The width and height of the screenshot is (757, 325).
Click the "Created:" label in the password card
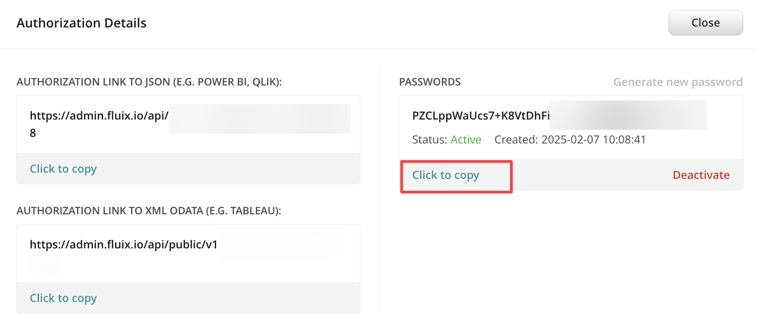(516, 140)
